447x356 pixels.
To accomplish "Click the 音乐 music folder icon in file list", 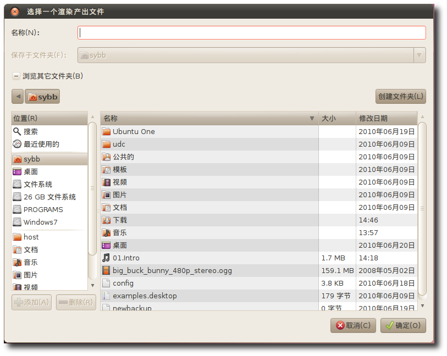I will [x=106, y=233].
